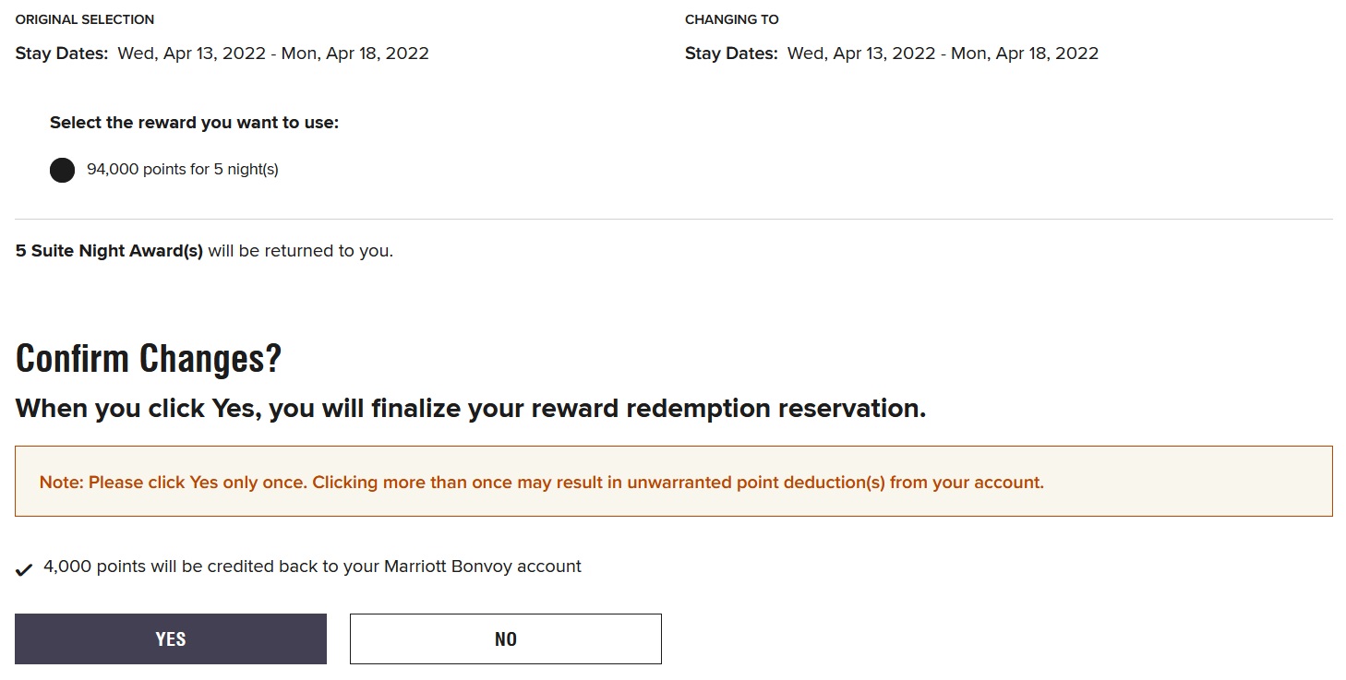Click the original selection's stay date range
This screenshot has width=1346, height=680.
pyautogui.click(x=273, y=54)
